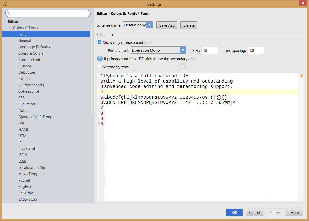The image size is (309, 221).
Task: Select HTML item
Action: coord(23,136)
